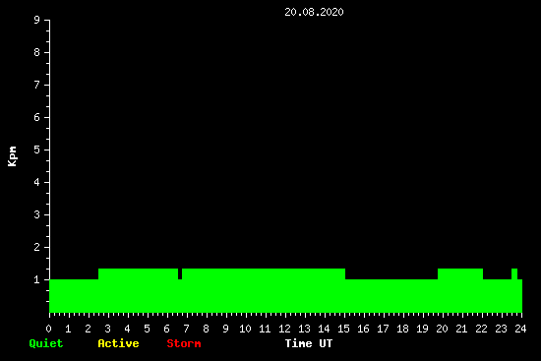The image size is (541, 361).
Task: Click the 8 tick on Kpm axis
Action: (37, 52)
